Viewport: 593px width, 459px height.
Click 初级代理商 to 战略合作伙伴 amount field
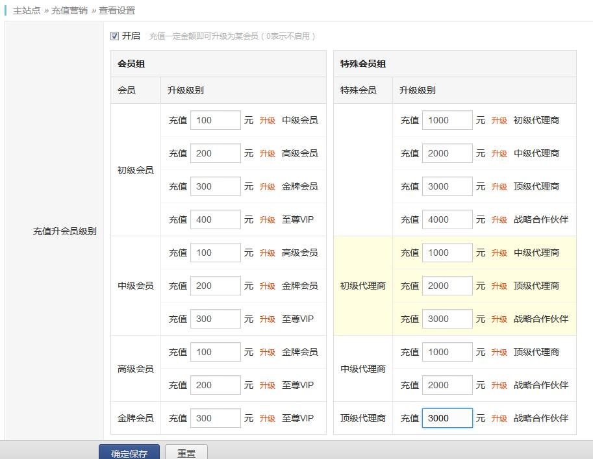(447, 319)
